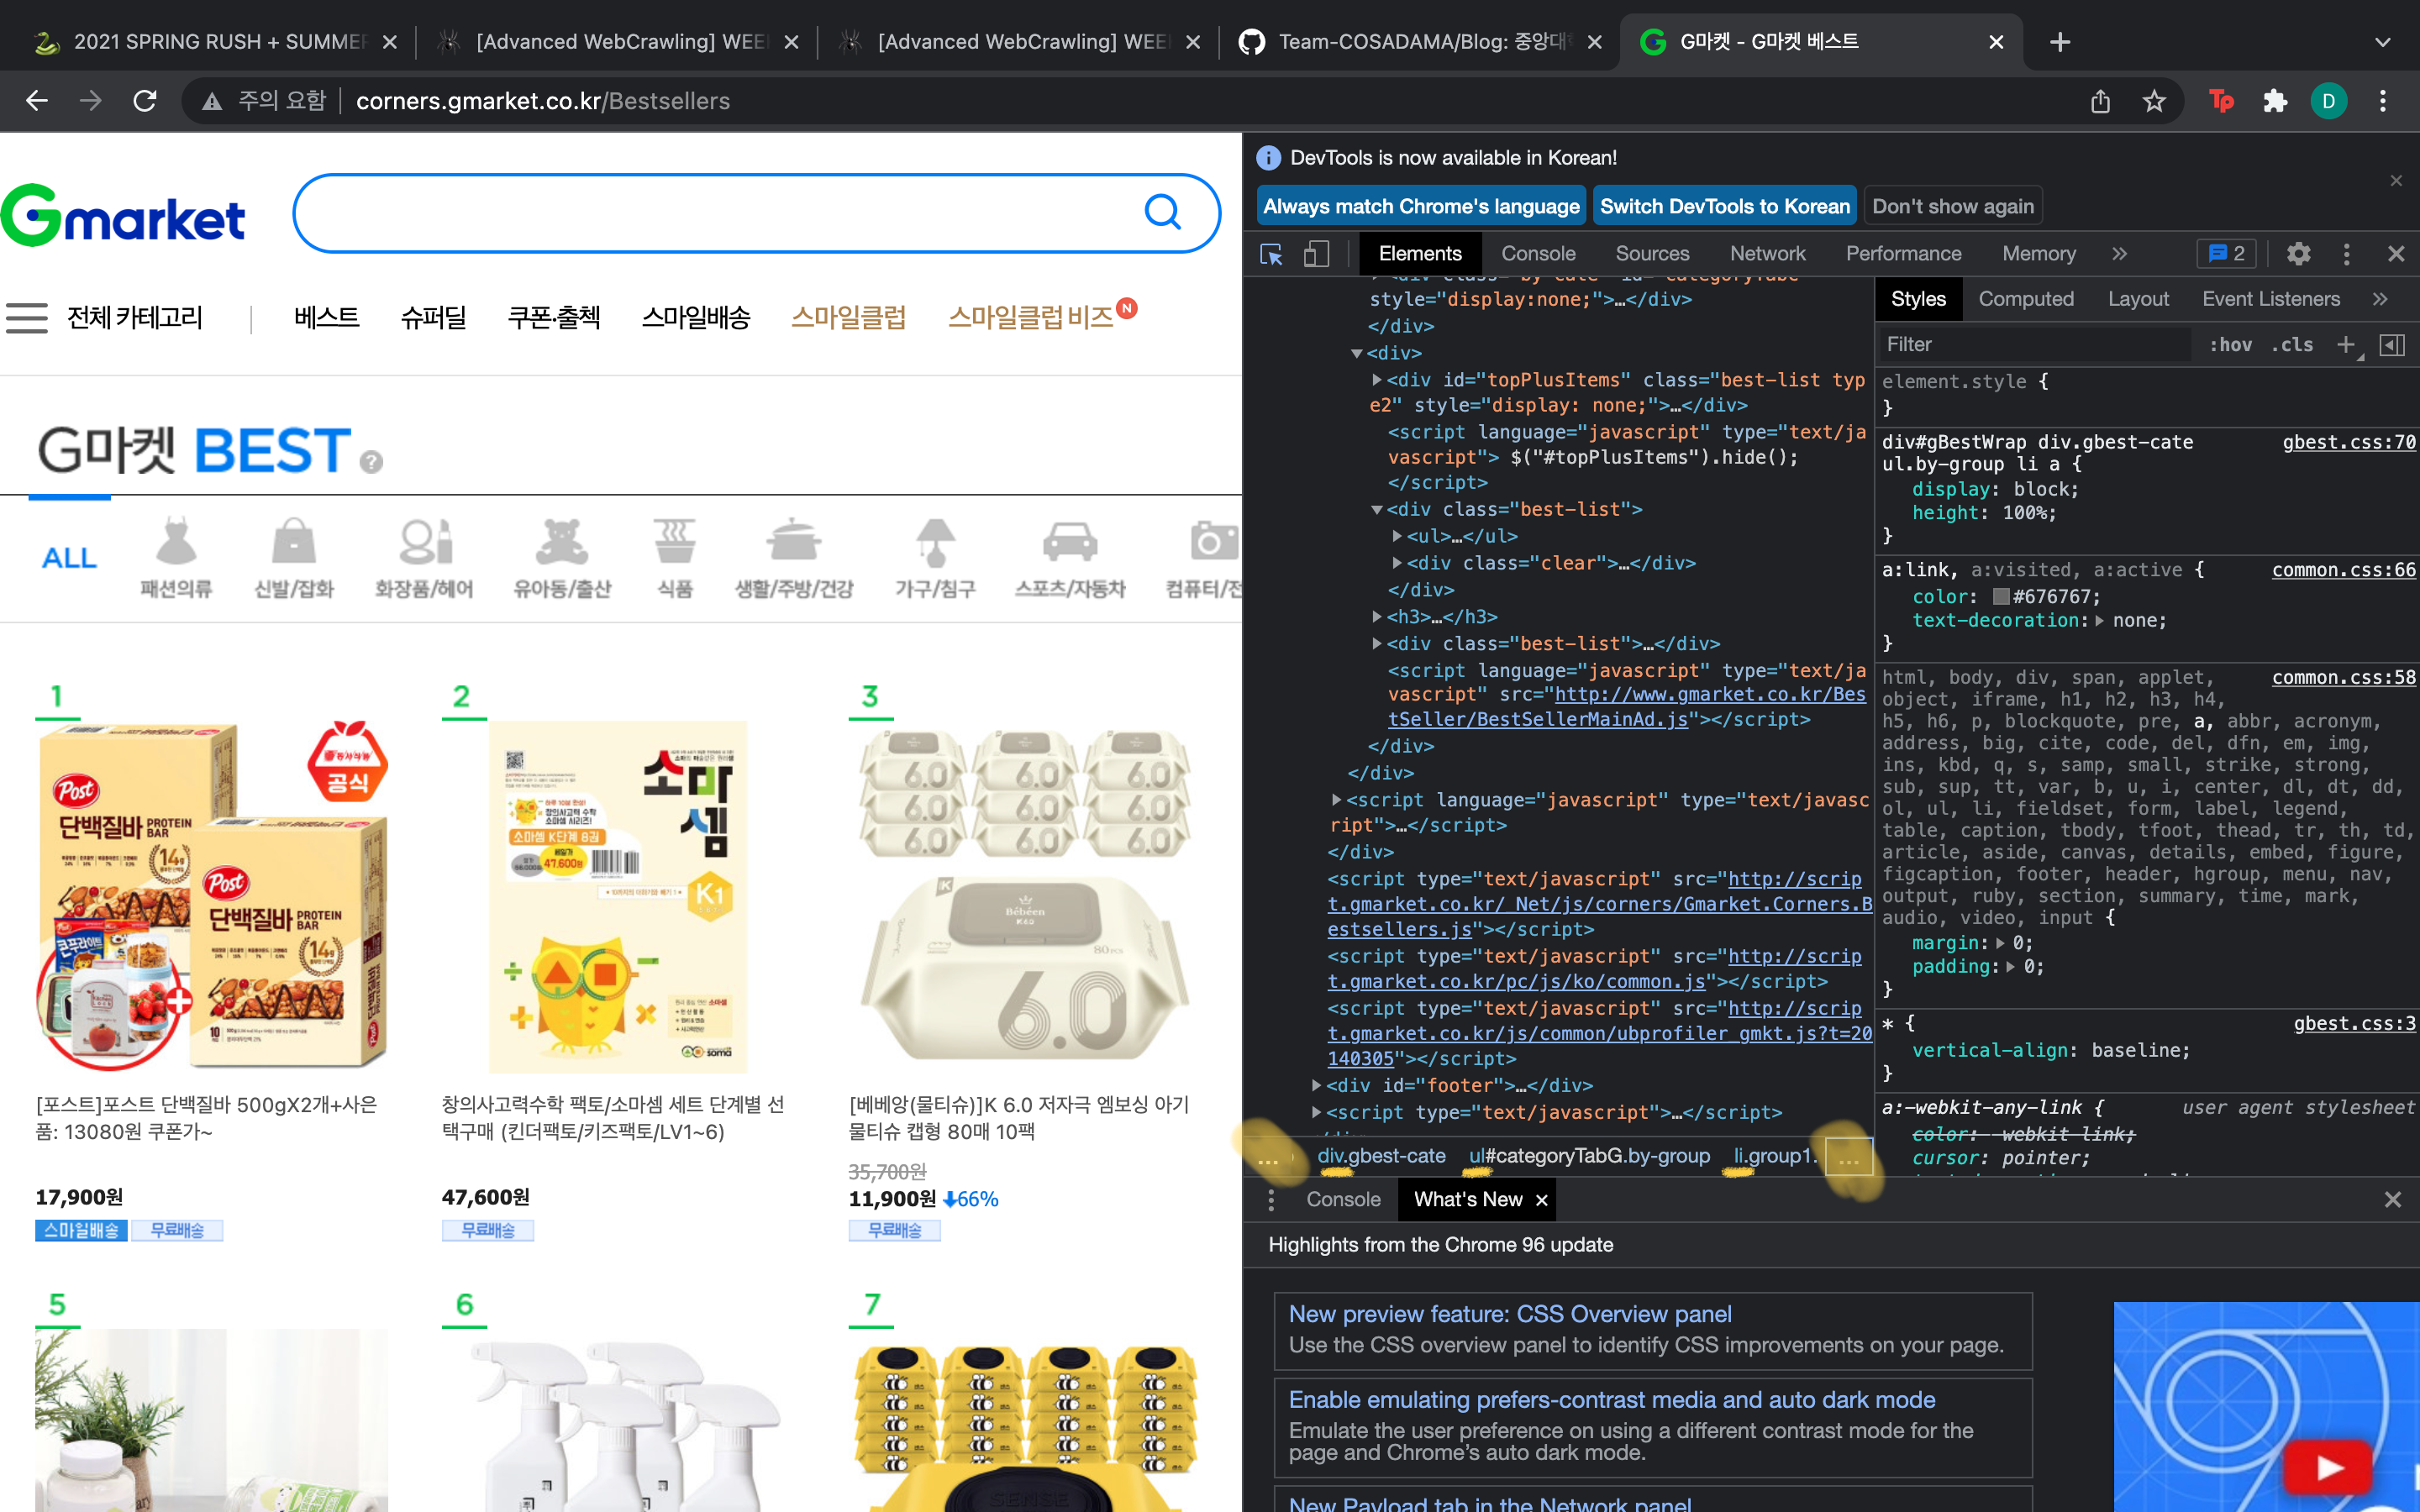
Task: Click 스마일클럽 navigation link
Action: click(848, 318)
